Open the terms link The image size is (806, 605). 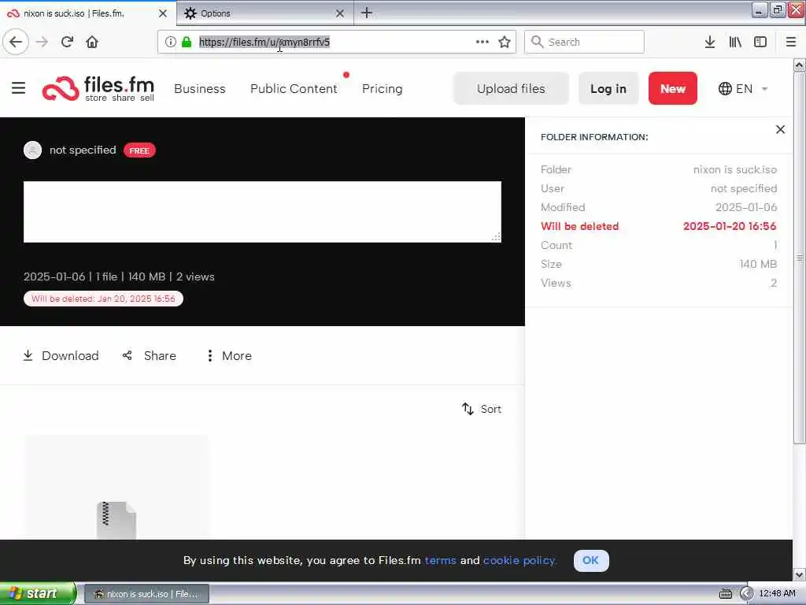click(441, 560)
